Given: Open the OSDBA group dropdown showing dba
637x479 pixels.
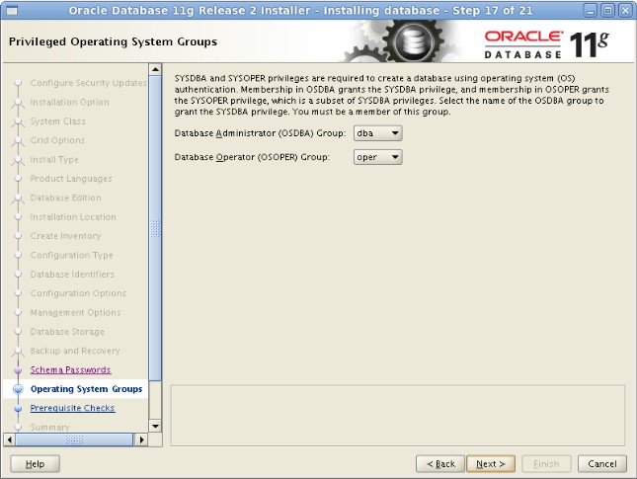Looking at the screenshot, I should click(378, 133).
